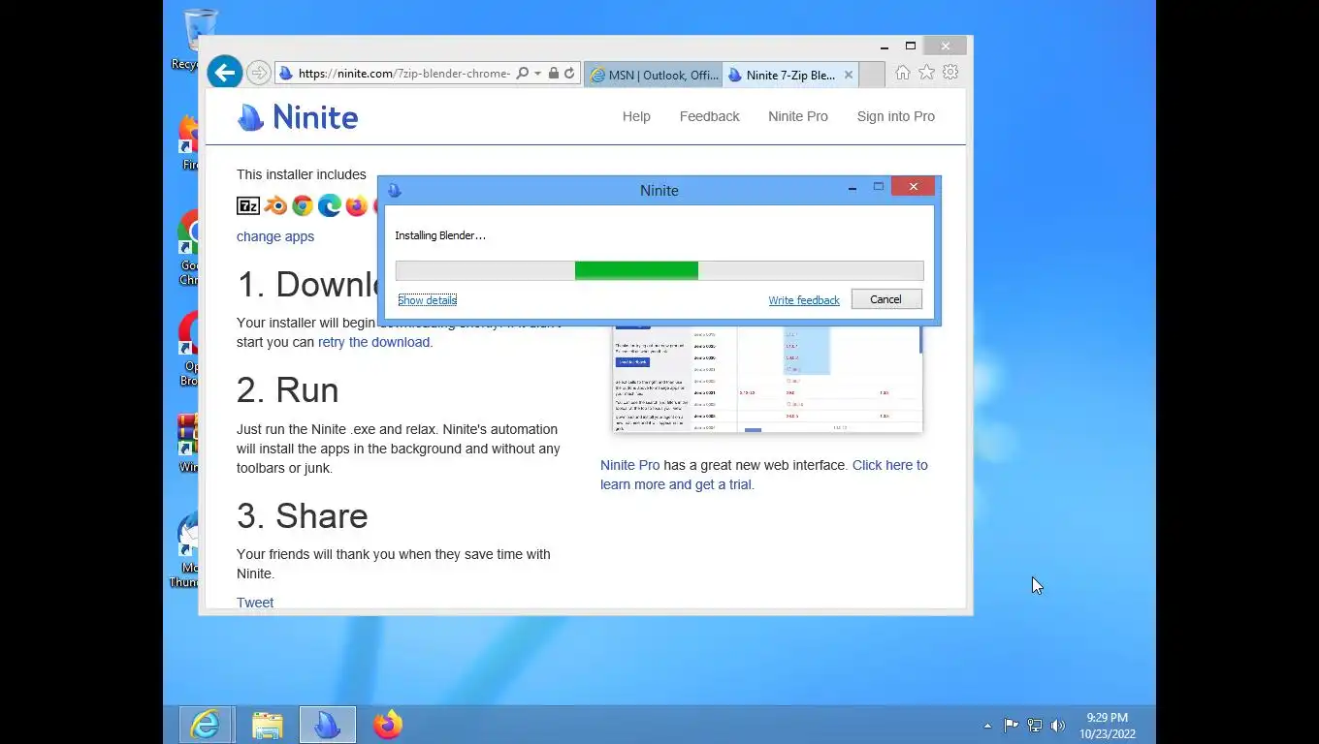Close the Ninite 7-Zip browser tab
Image resolution: width=1319 pixels, height=744 pixels.
[x=849, y=75]
